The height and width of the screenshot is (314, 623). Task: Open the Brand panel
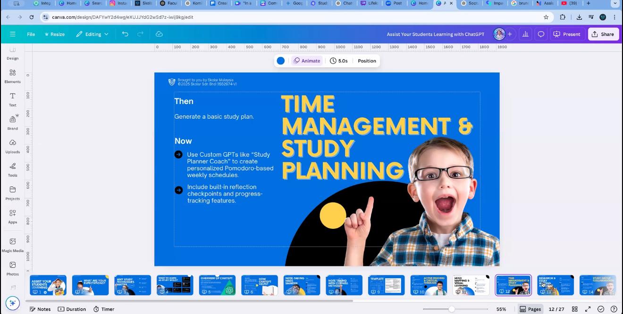pyautogui.click(x=13, y=122)
